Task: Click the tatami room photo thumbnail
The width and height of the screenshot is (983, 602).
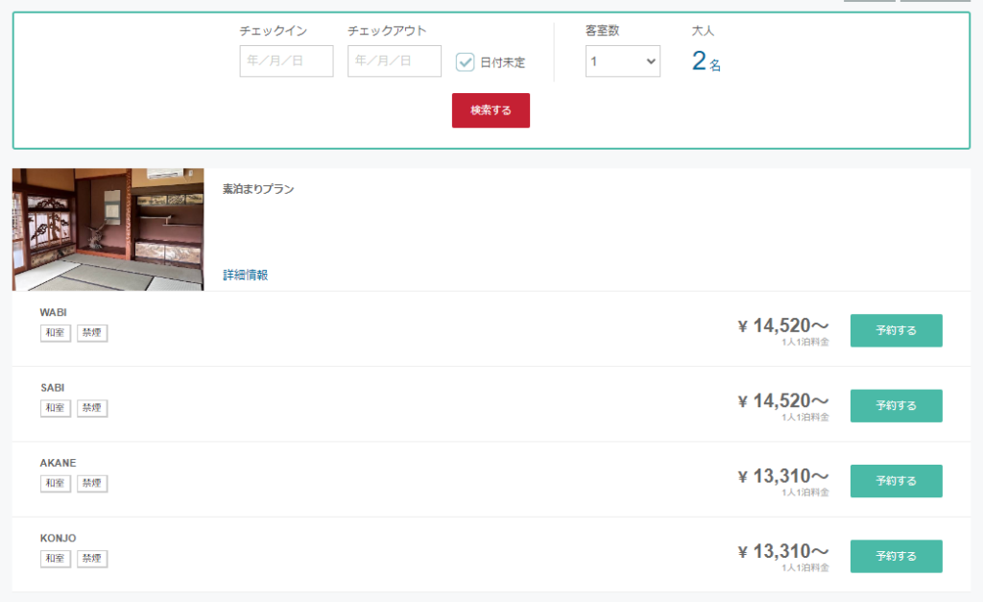Action: [x=108, y=229]
